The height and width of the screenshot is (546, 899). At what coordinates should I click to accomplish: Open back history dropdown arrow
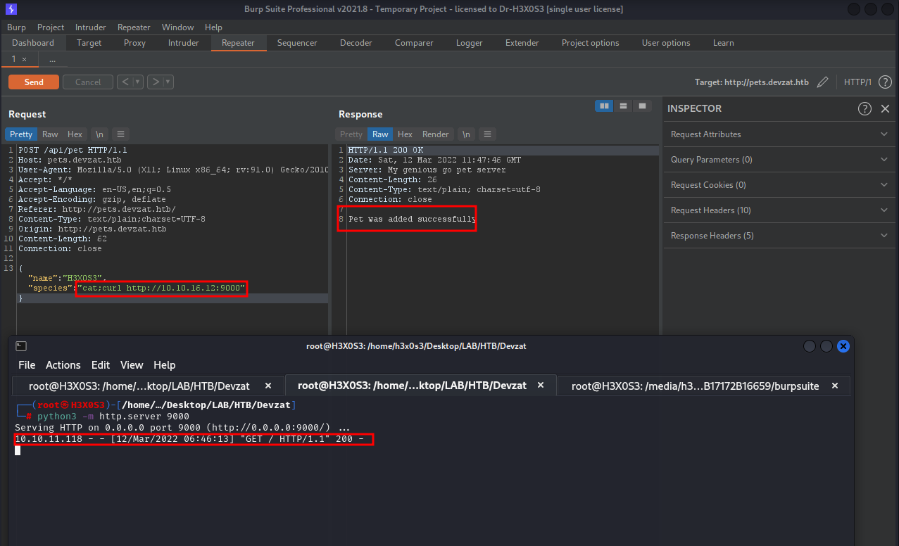[x=138, y=82]
